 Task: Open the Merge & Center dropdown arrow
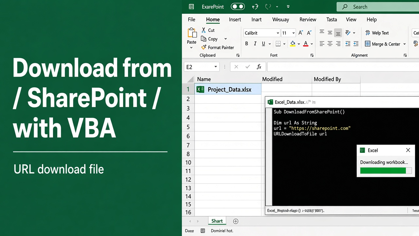[x=405, y=44]
